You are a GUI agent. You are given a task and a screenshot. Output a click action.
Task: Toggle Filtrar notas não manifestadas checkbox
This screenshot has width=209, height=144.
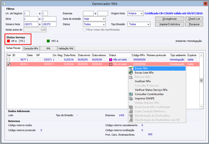click(x=84, y=30)
